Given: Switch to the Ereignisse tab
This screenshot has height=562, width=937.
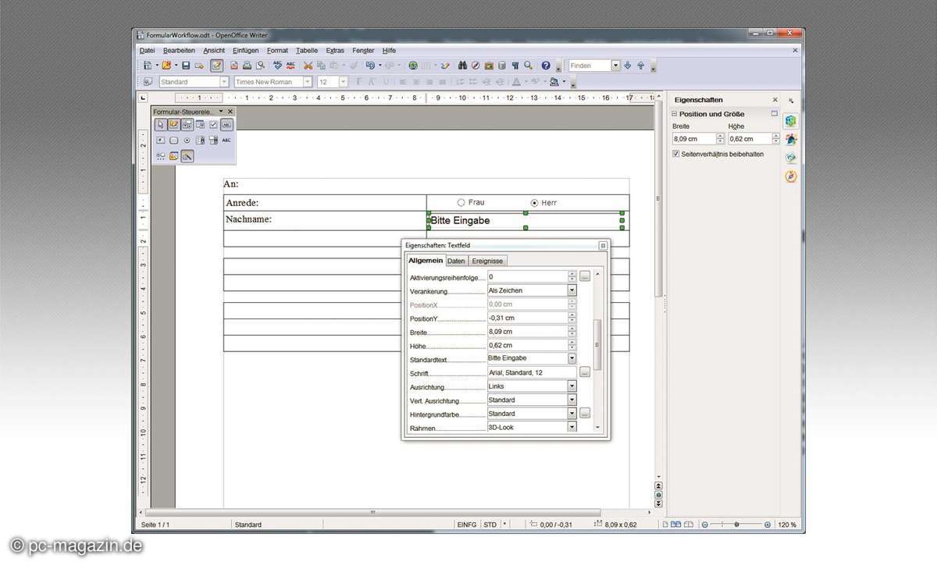Looking at the screenshot, I should [x=488, y=261].
